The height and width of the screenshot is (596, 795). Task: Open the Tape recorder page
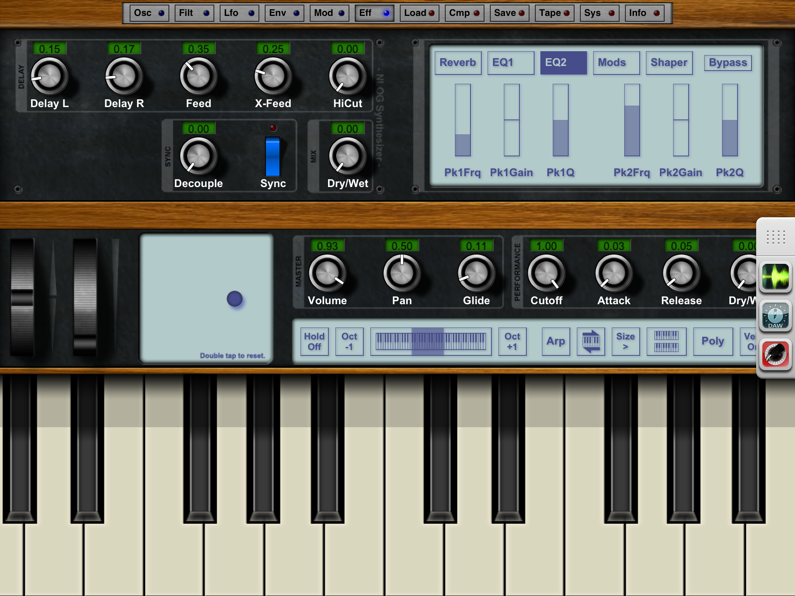554,13
